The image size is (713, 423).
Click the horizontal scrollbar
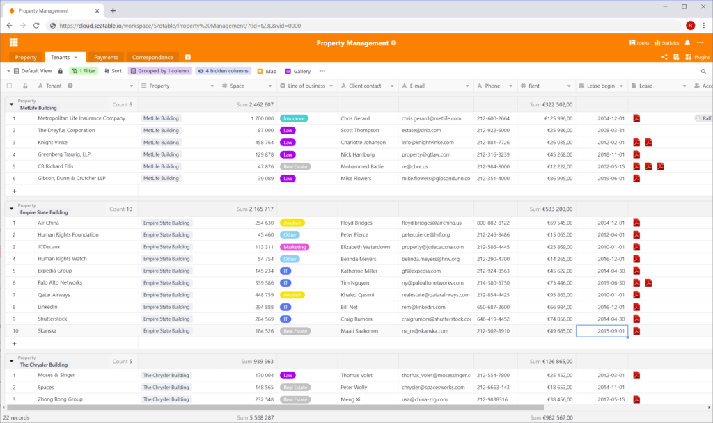[x=275, y=408]
